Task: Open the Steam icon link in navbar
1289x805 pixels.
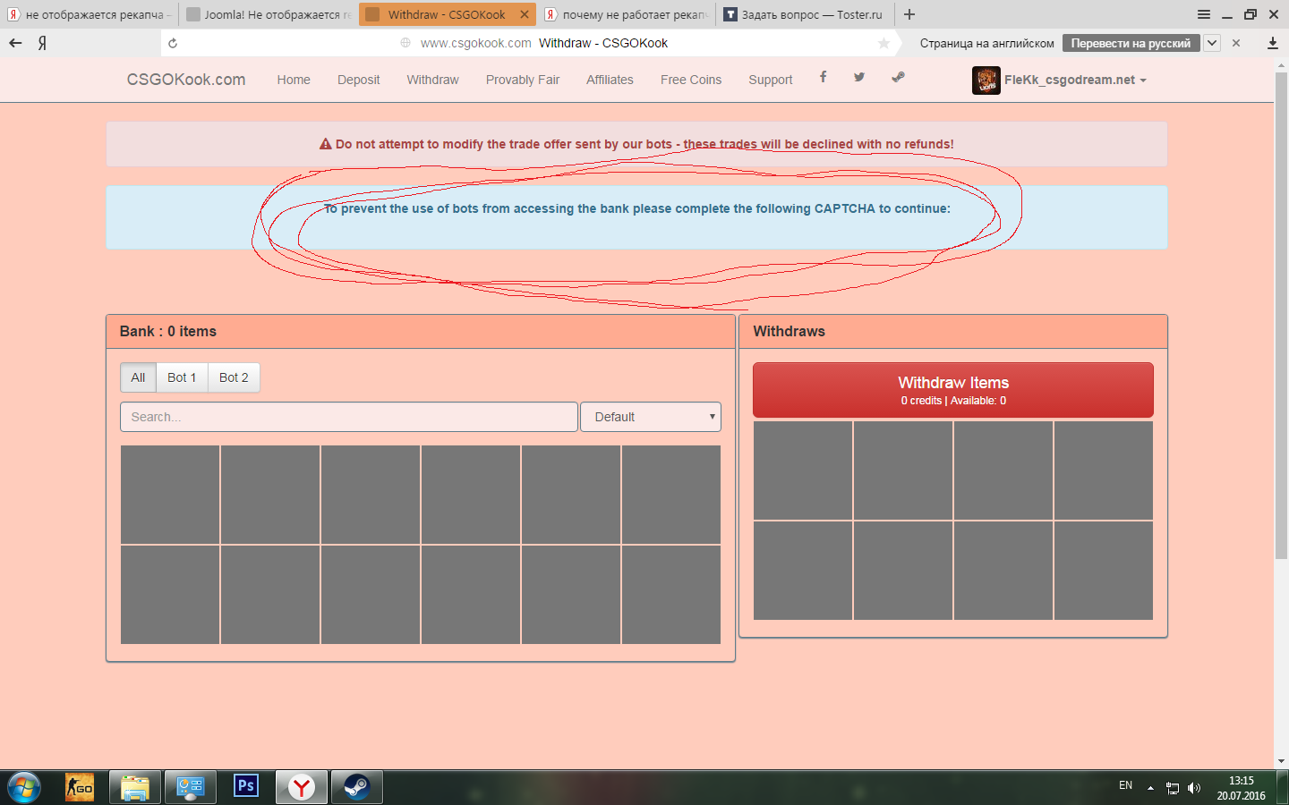Action: click(898, 78)
